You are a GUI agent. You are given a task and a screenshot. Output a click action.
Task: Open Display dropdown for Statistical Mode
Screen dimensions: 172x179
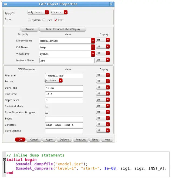point(103,106)
